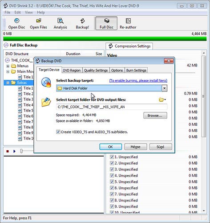The image size is (210, 223).
Task: Uncheck audio stream 8. Unspecified
Action: 112,200
